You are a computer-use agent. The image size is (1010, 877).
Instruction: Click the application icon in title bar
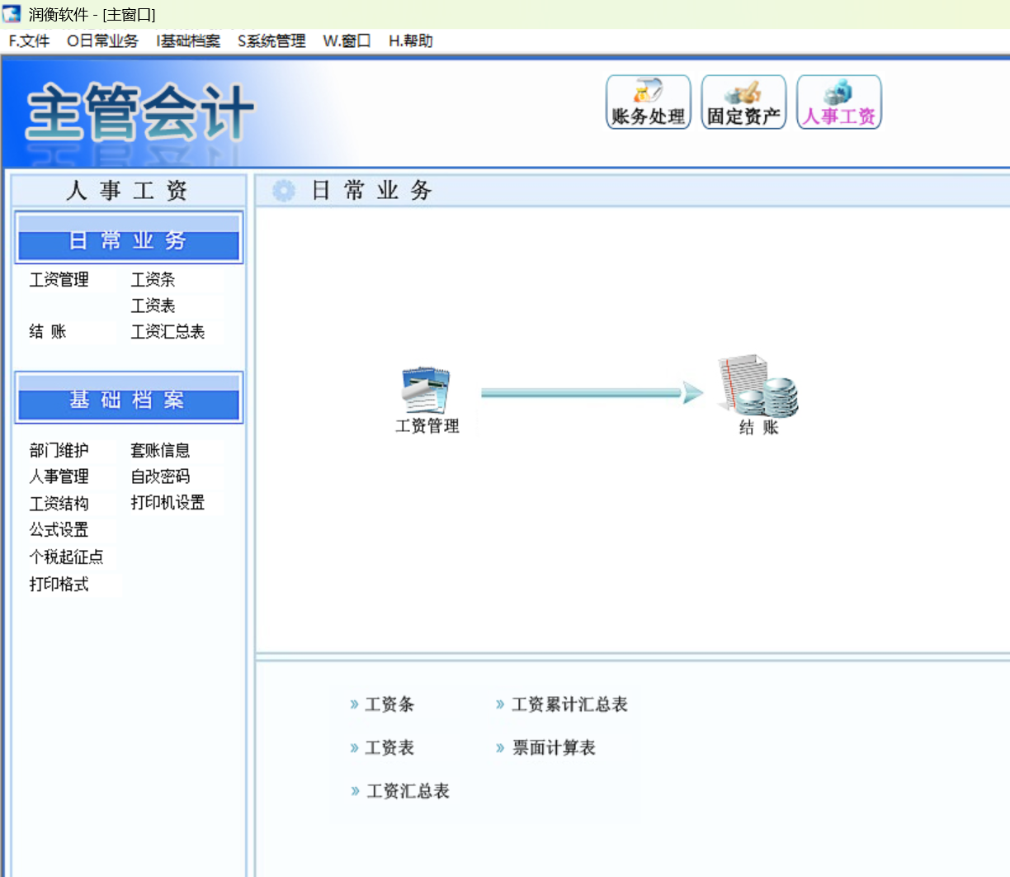click(12, 14)
